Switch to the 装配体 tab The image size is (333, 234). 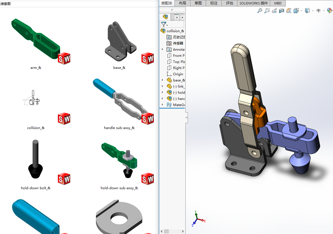(167, 3)
